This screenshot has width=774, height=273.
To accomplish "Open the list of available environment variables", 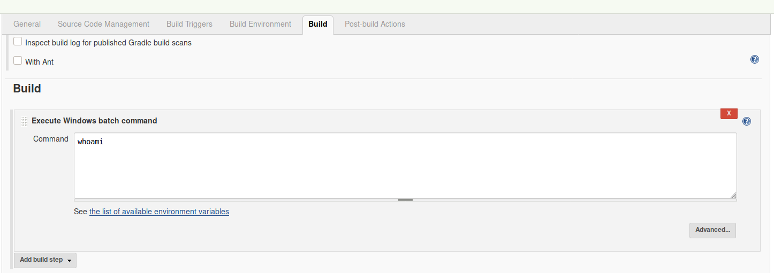I will pyautogui.click(x=159, y=212).
